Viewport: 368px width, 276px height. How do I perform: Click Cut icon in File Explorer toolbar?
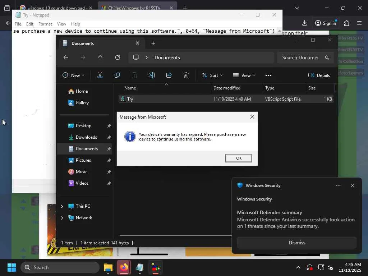(x=100, y=75)
